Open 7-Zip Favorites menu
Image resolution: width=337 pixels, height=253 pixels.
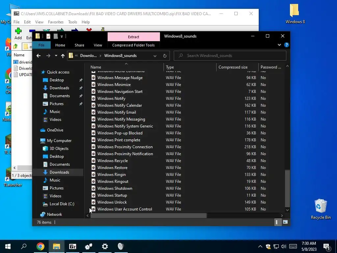56,22
